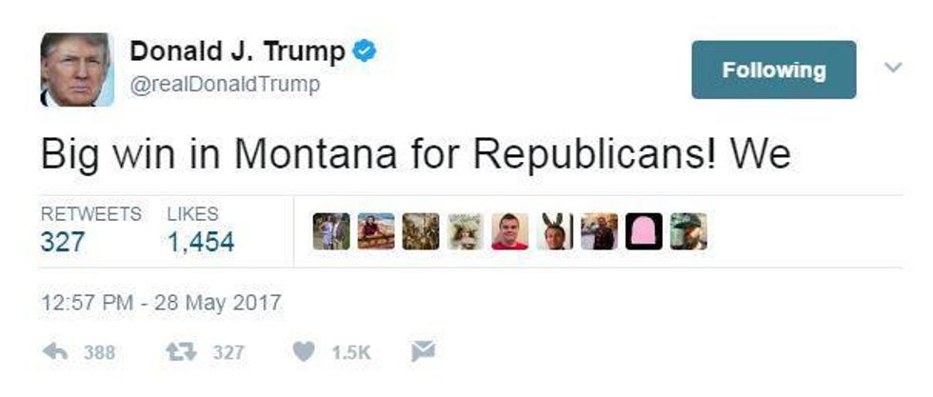Click first liker avatar with couple
The width and height of the screenshot is (933, 397).
coord(331,231)
